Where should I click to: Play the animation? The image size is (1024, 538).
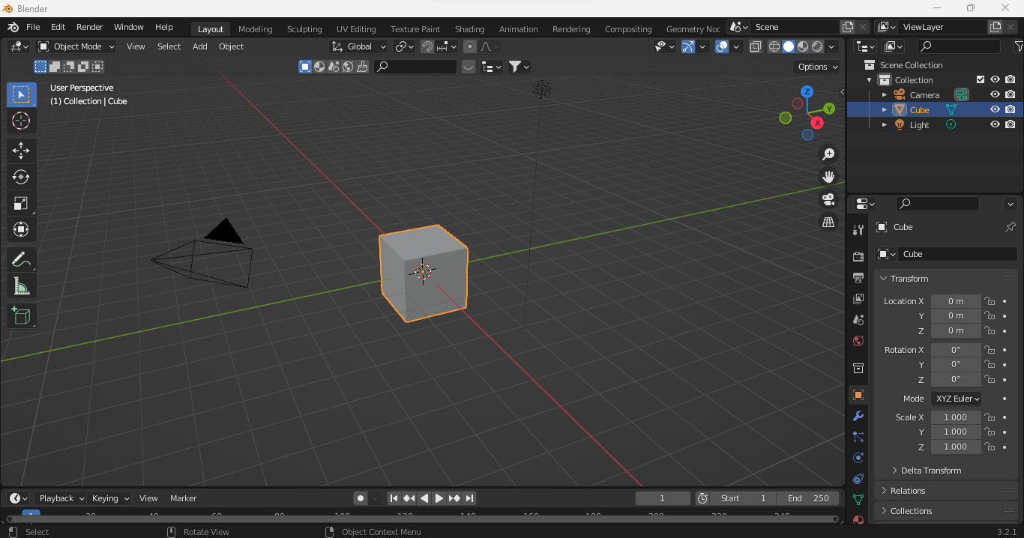coord(439,498)
